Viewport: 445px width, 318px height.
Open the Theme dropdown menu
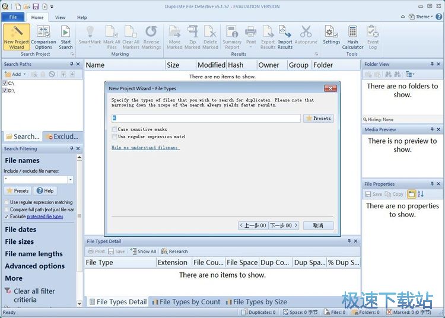424,17
